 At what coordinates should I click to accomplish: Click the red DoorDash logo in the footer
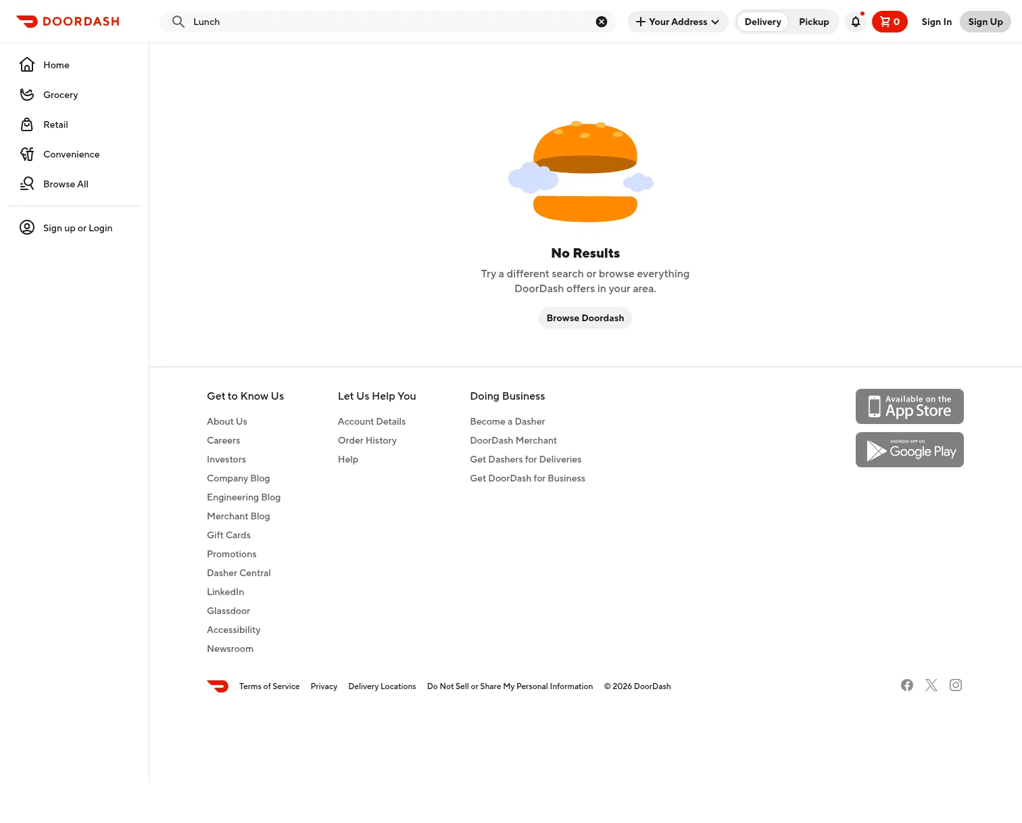(218, 686)
